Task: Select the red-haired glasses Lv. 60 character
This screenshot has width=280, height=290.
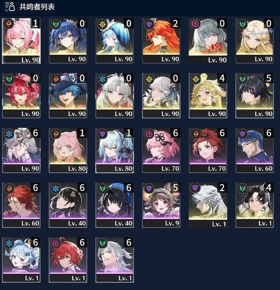Action: point(21,205)
